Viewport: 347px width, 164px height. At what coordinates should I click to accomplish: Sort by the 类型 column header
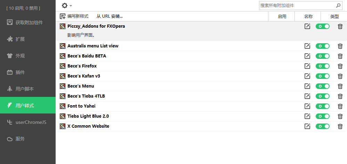(x=334, y=16)
